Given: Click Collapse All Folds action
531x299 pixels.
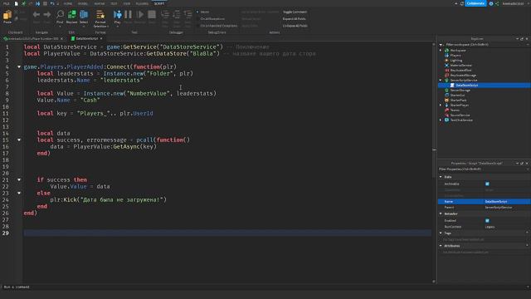Looking at the screenshot, I should tap(295, 26).
